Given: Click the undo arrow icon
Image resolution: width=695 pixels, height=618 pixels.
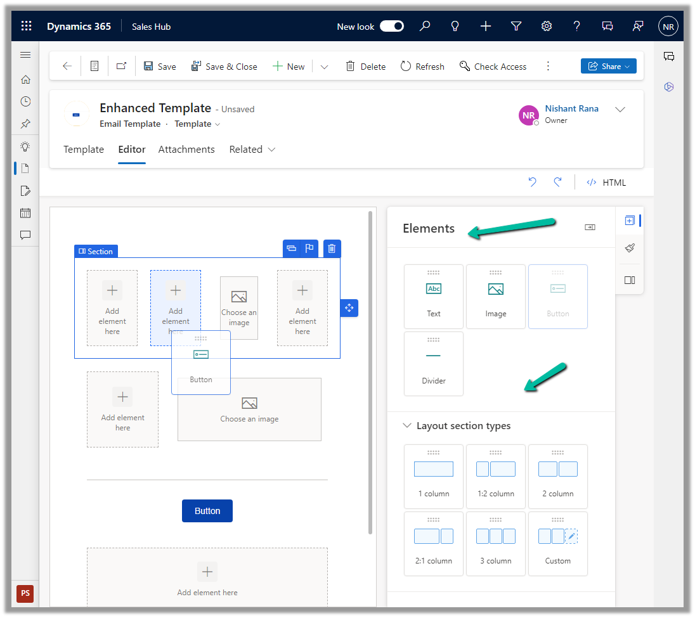Looking at the screenshot, I should [x=532, y=183].
